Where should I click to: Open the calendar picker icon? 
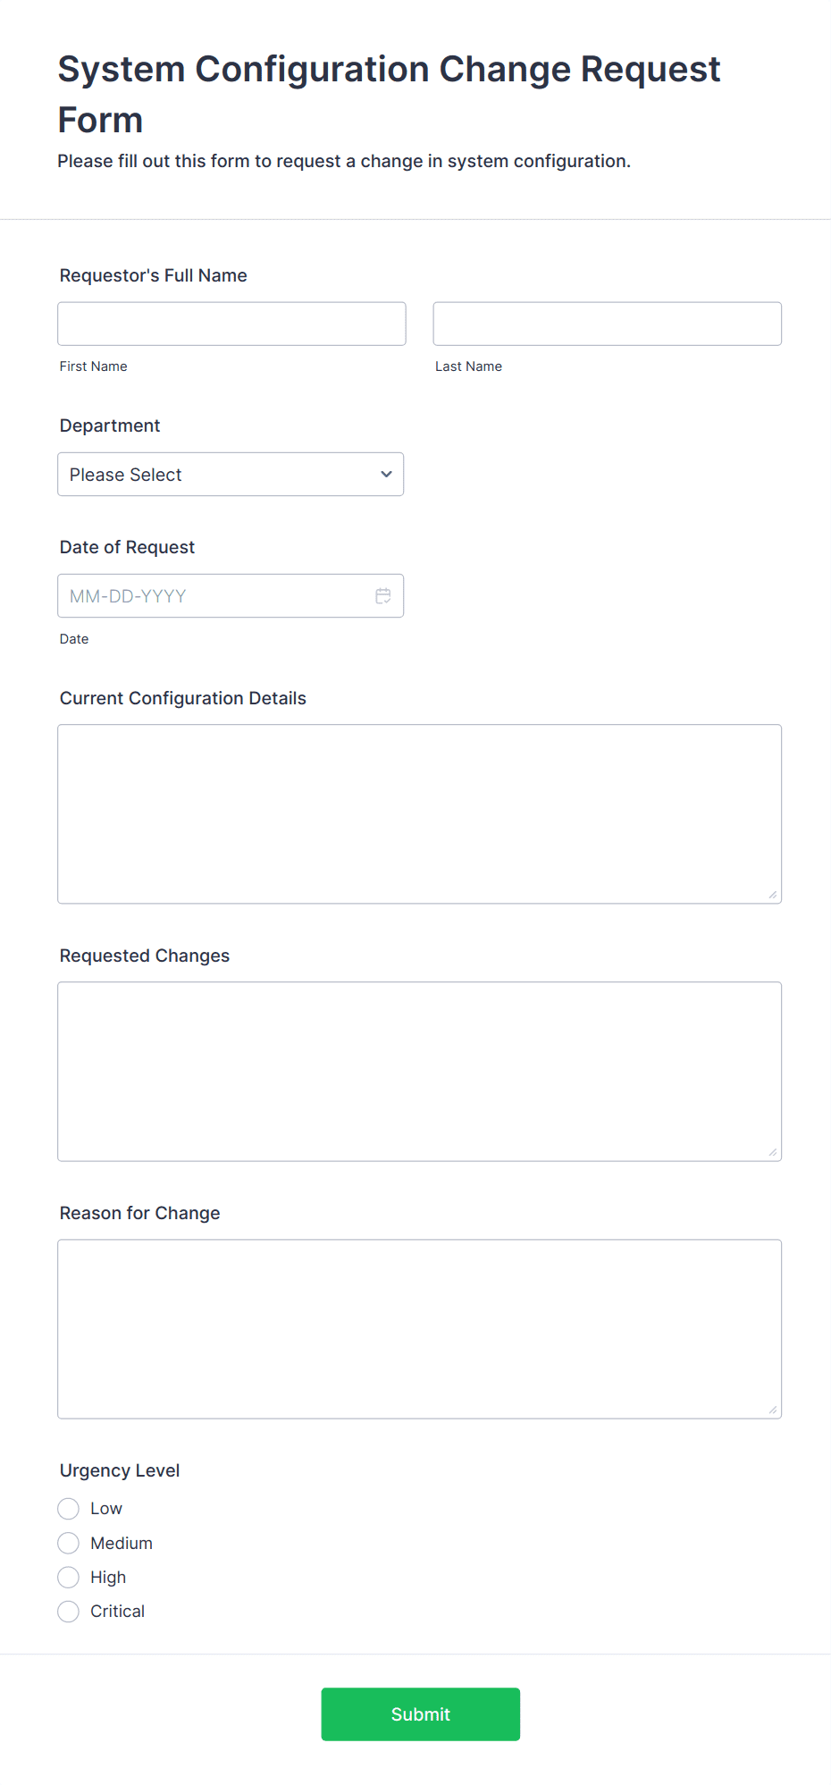click(383, 596)
